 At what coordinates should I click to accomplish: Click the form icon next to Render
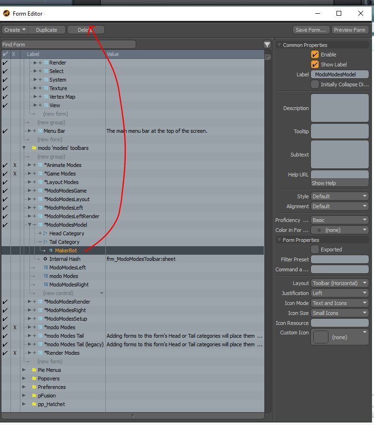(x=46, y=63)
